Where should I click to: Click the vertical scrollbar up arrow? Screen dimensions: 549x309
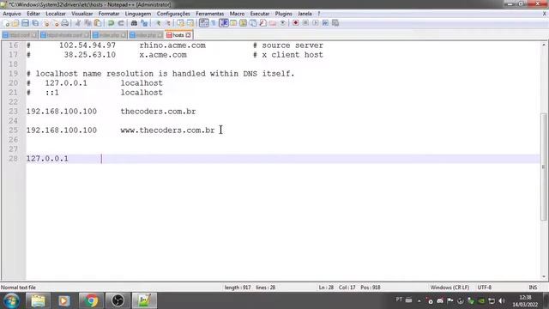[x=544, y=45]
